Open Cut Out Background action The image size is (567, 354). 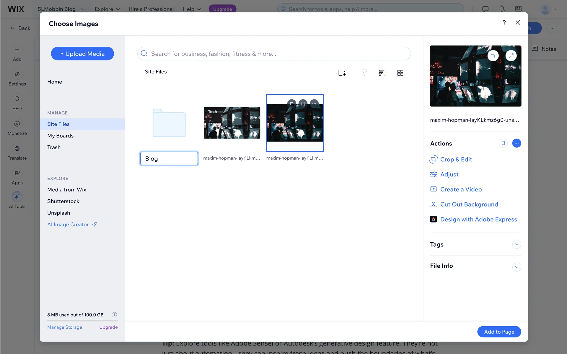tap(469, 204)
